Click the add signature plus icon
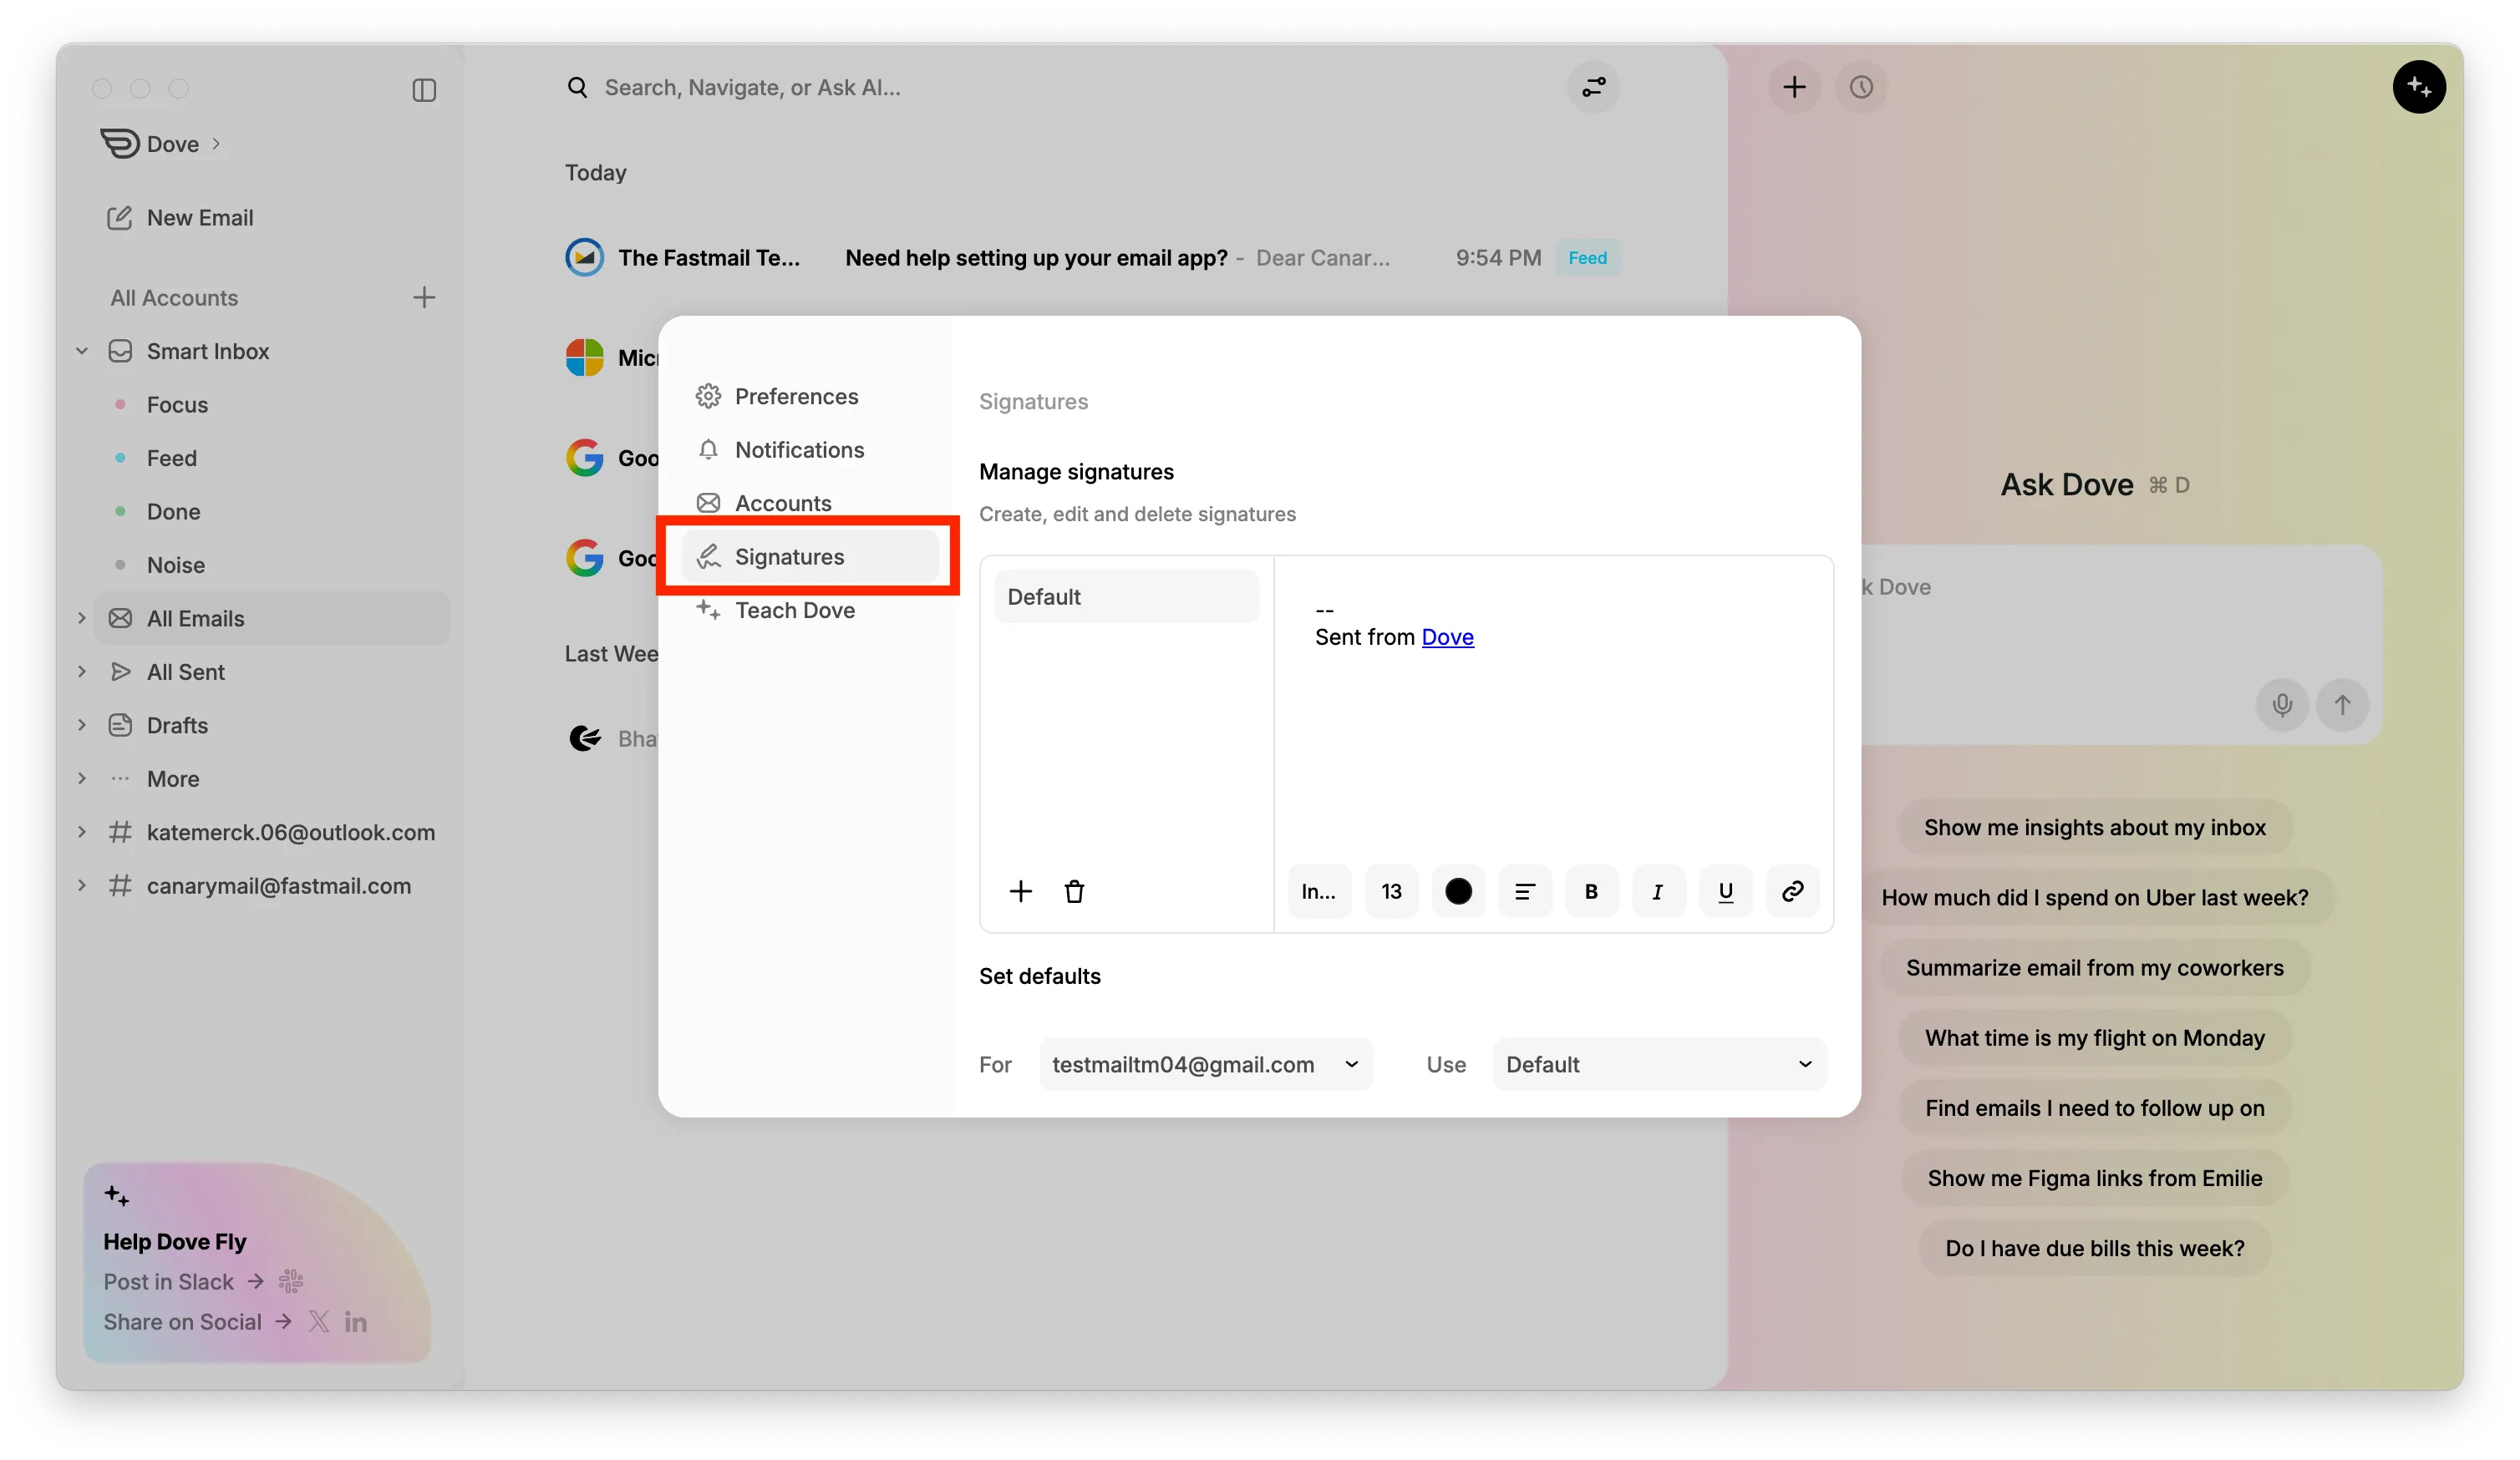 click(1020, 891)
